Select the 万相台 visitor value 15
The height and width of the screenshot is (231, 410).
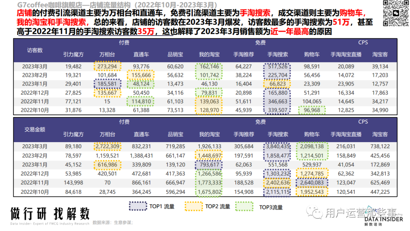click(107, 101)
